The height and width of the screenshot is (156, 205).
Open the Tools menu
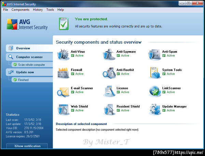click(x=50, y=10)
